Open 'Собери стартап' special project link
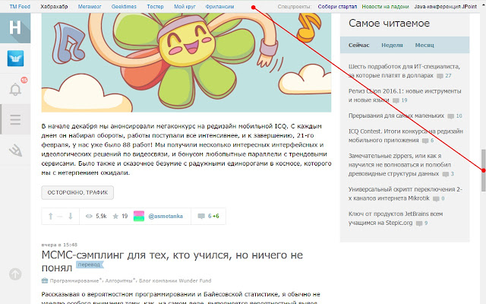This screenshot has height=304, width=486. (x=337, y=7)
